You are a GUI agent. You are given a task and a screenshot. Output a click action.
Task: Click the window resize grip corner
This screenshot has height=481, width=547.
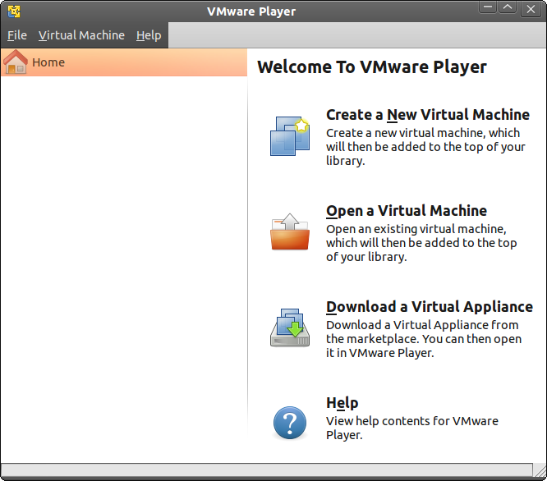point(540,470)
